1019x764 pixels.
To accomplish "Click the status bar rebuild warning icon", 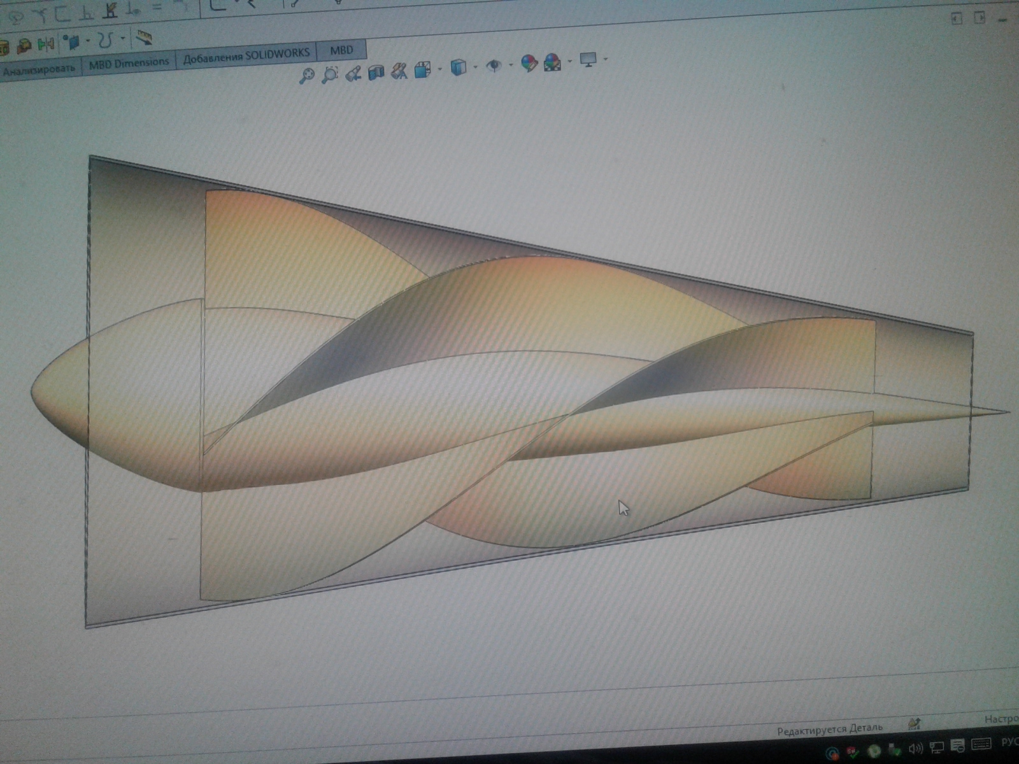I will 915,723.
